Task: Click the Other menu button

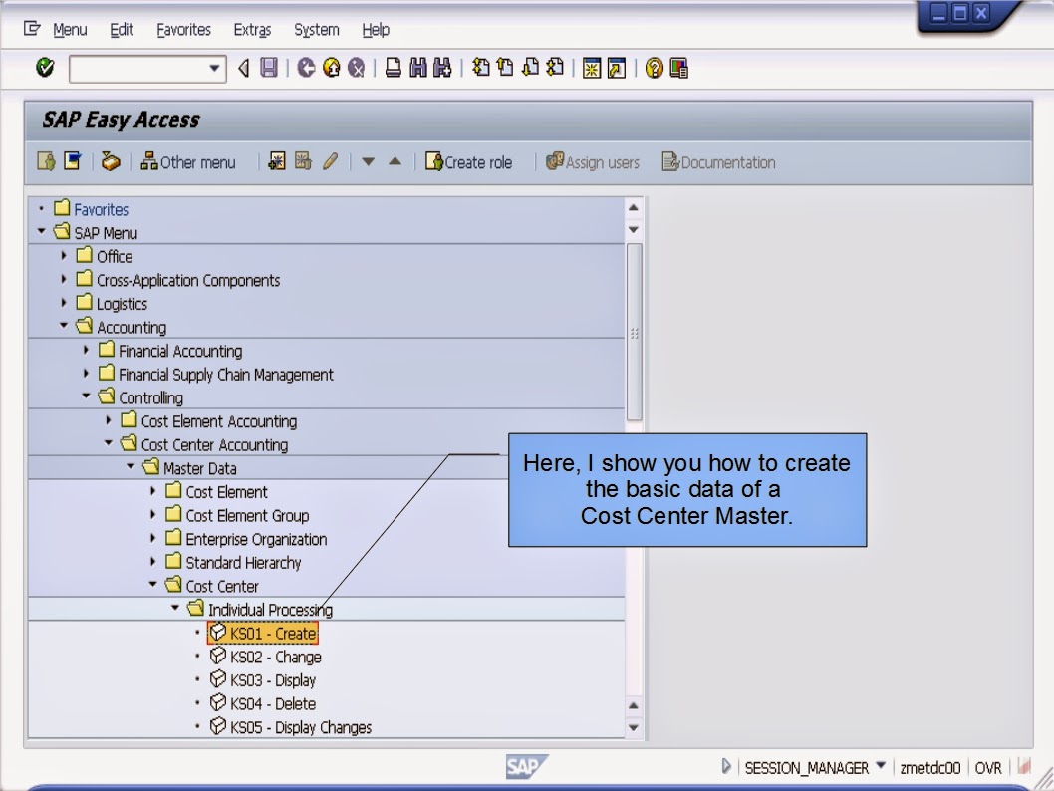Action: tap(188, 162)
